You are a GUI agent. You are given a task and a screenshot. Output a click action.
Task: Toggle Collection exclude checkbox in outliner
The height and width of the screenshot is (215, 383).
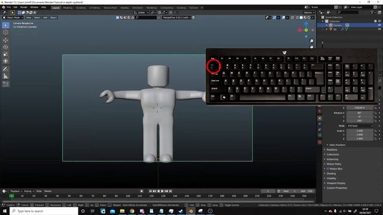click(375, 21)
